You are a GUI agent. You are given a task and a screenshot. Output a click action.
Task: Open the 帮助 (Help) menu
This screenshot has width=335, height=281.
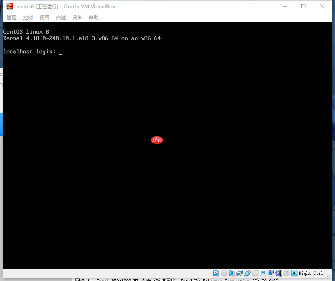pyautogui.click(x=93, y=17)
